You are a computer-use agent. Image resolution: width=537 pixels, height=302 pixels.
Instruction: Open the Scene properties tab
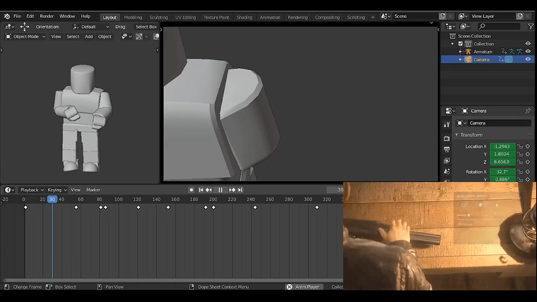click(x=447, y=171)
